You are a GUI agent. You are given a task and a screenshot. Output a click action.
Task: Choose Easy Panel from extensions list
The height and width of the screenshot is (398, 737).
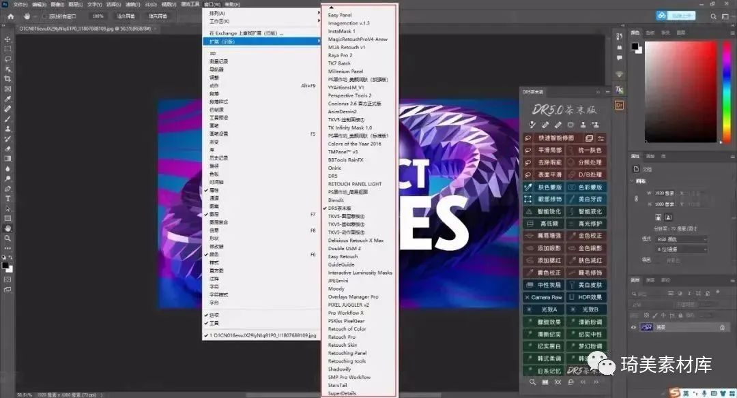coord(340,15)
